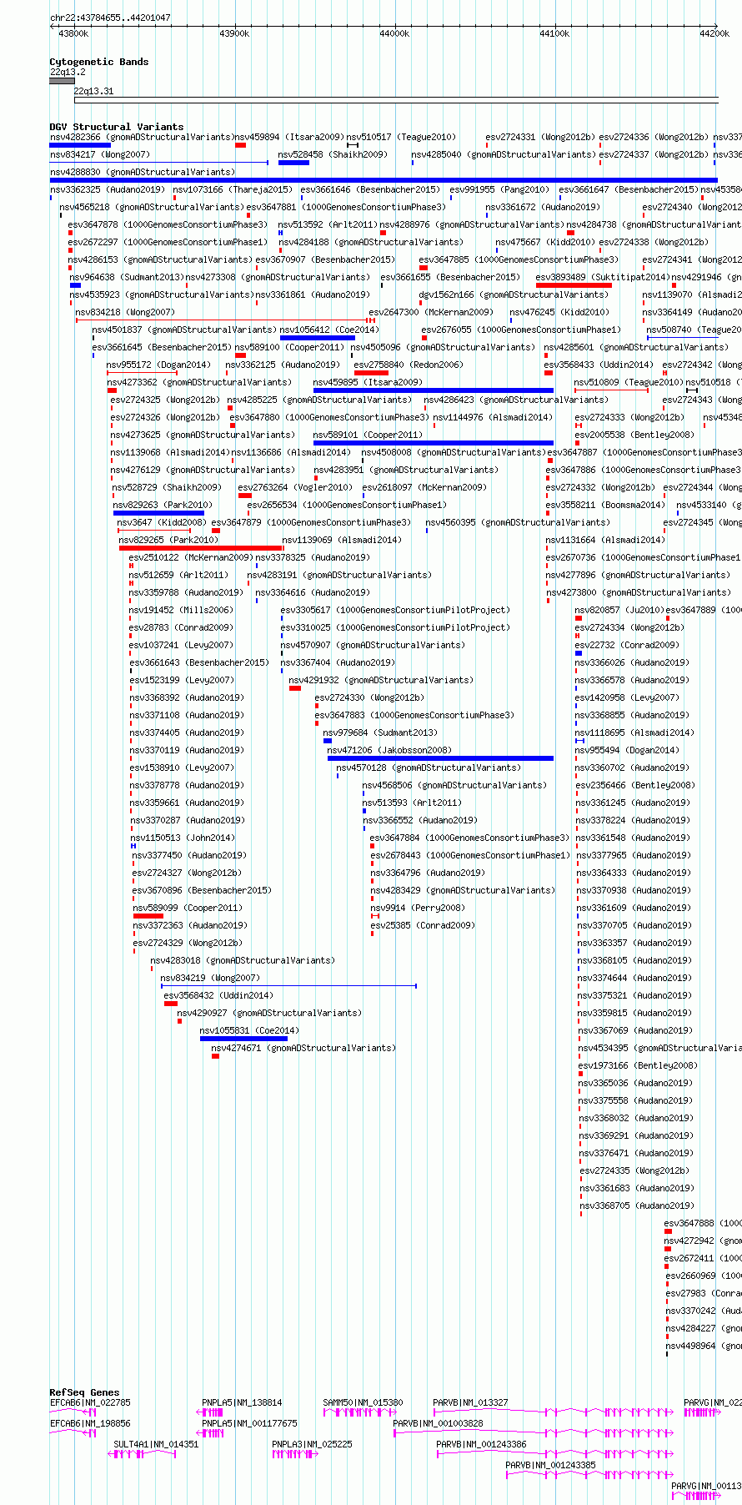
Task: Click the blue nsv589101 (Cooper2011) variant bar
Action: pos(434,443)
